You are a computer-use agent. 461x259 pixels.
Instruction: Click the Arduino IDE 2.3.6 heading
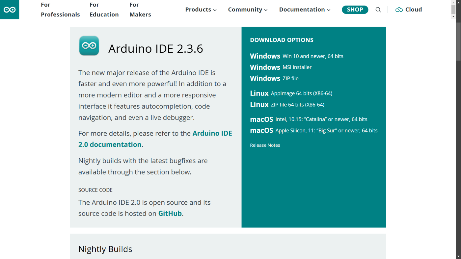pyautogui.click(x=156, y=49)
